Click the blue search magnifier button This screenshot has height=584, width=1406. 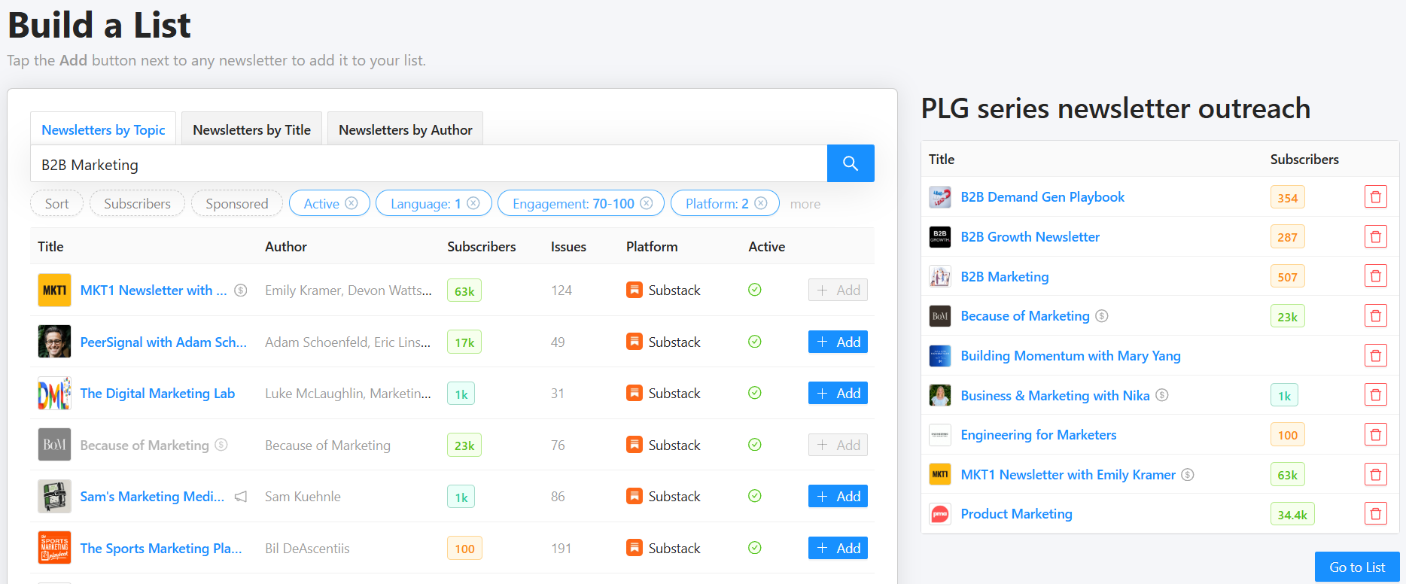[x=851, y=163]
